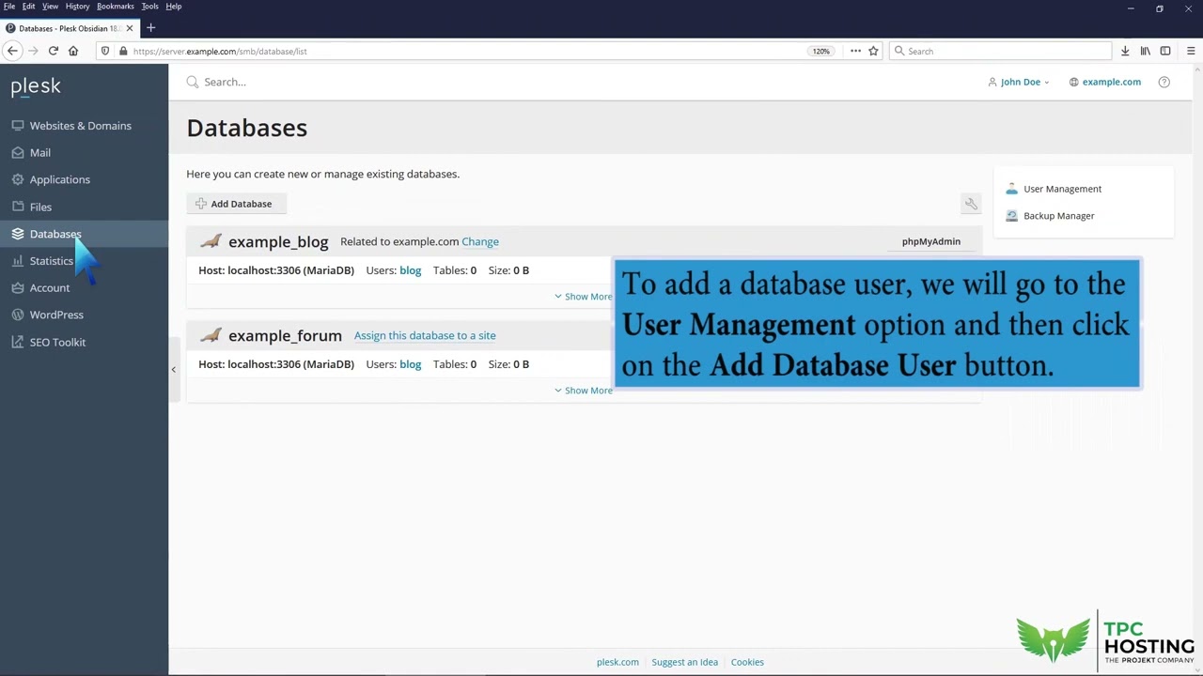Open the blog user of example_forum
The image size is (1203, 676).
coord(410,364)
